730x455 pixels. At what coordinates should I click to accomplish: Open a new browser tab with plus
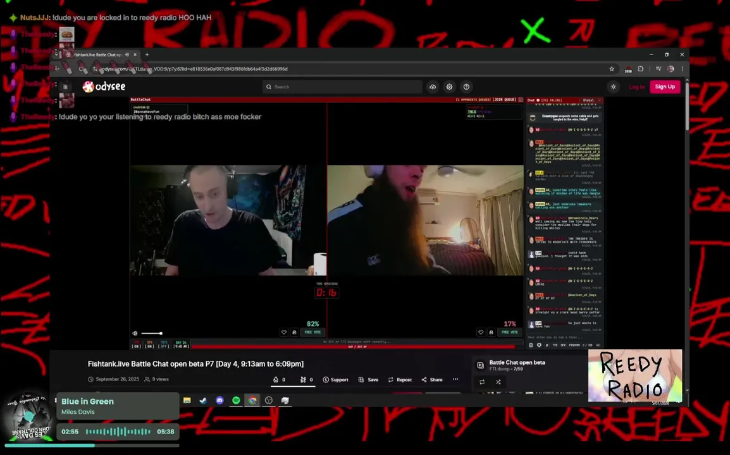click(x=147, y=54)
